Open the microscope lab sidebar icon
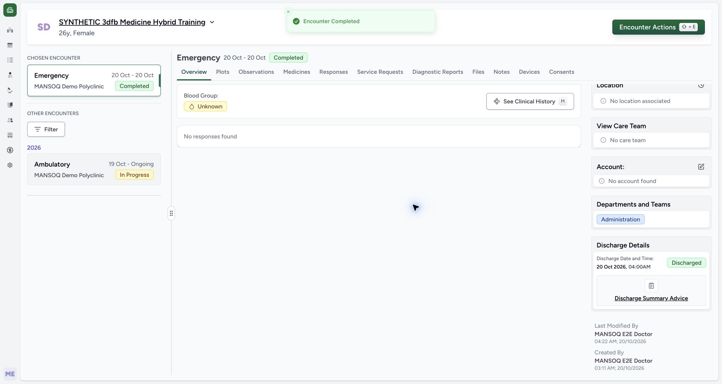 tap(10, 90)
